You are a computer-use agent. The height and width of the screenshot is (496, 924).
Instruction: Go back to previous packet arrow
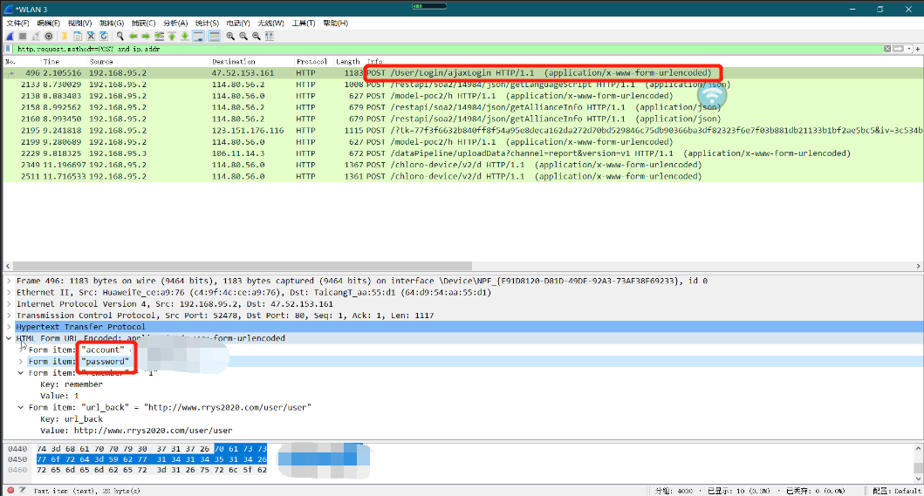pos(133,36)
